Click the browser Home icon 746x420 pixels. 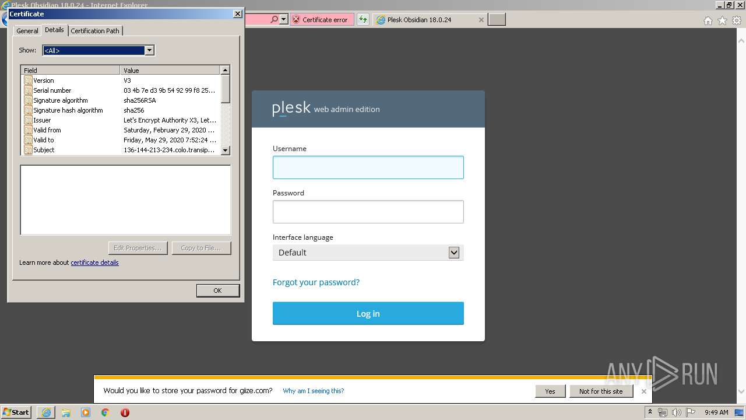[x=708, y=20]
